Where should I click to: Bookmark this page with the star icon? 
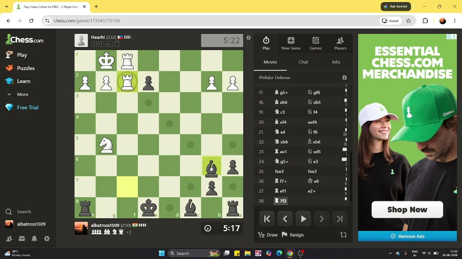click(x=409, y=21)
